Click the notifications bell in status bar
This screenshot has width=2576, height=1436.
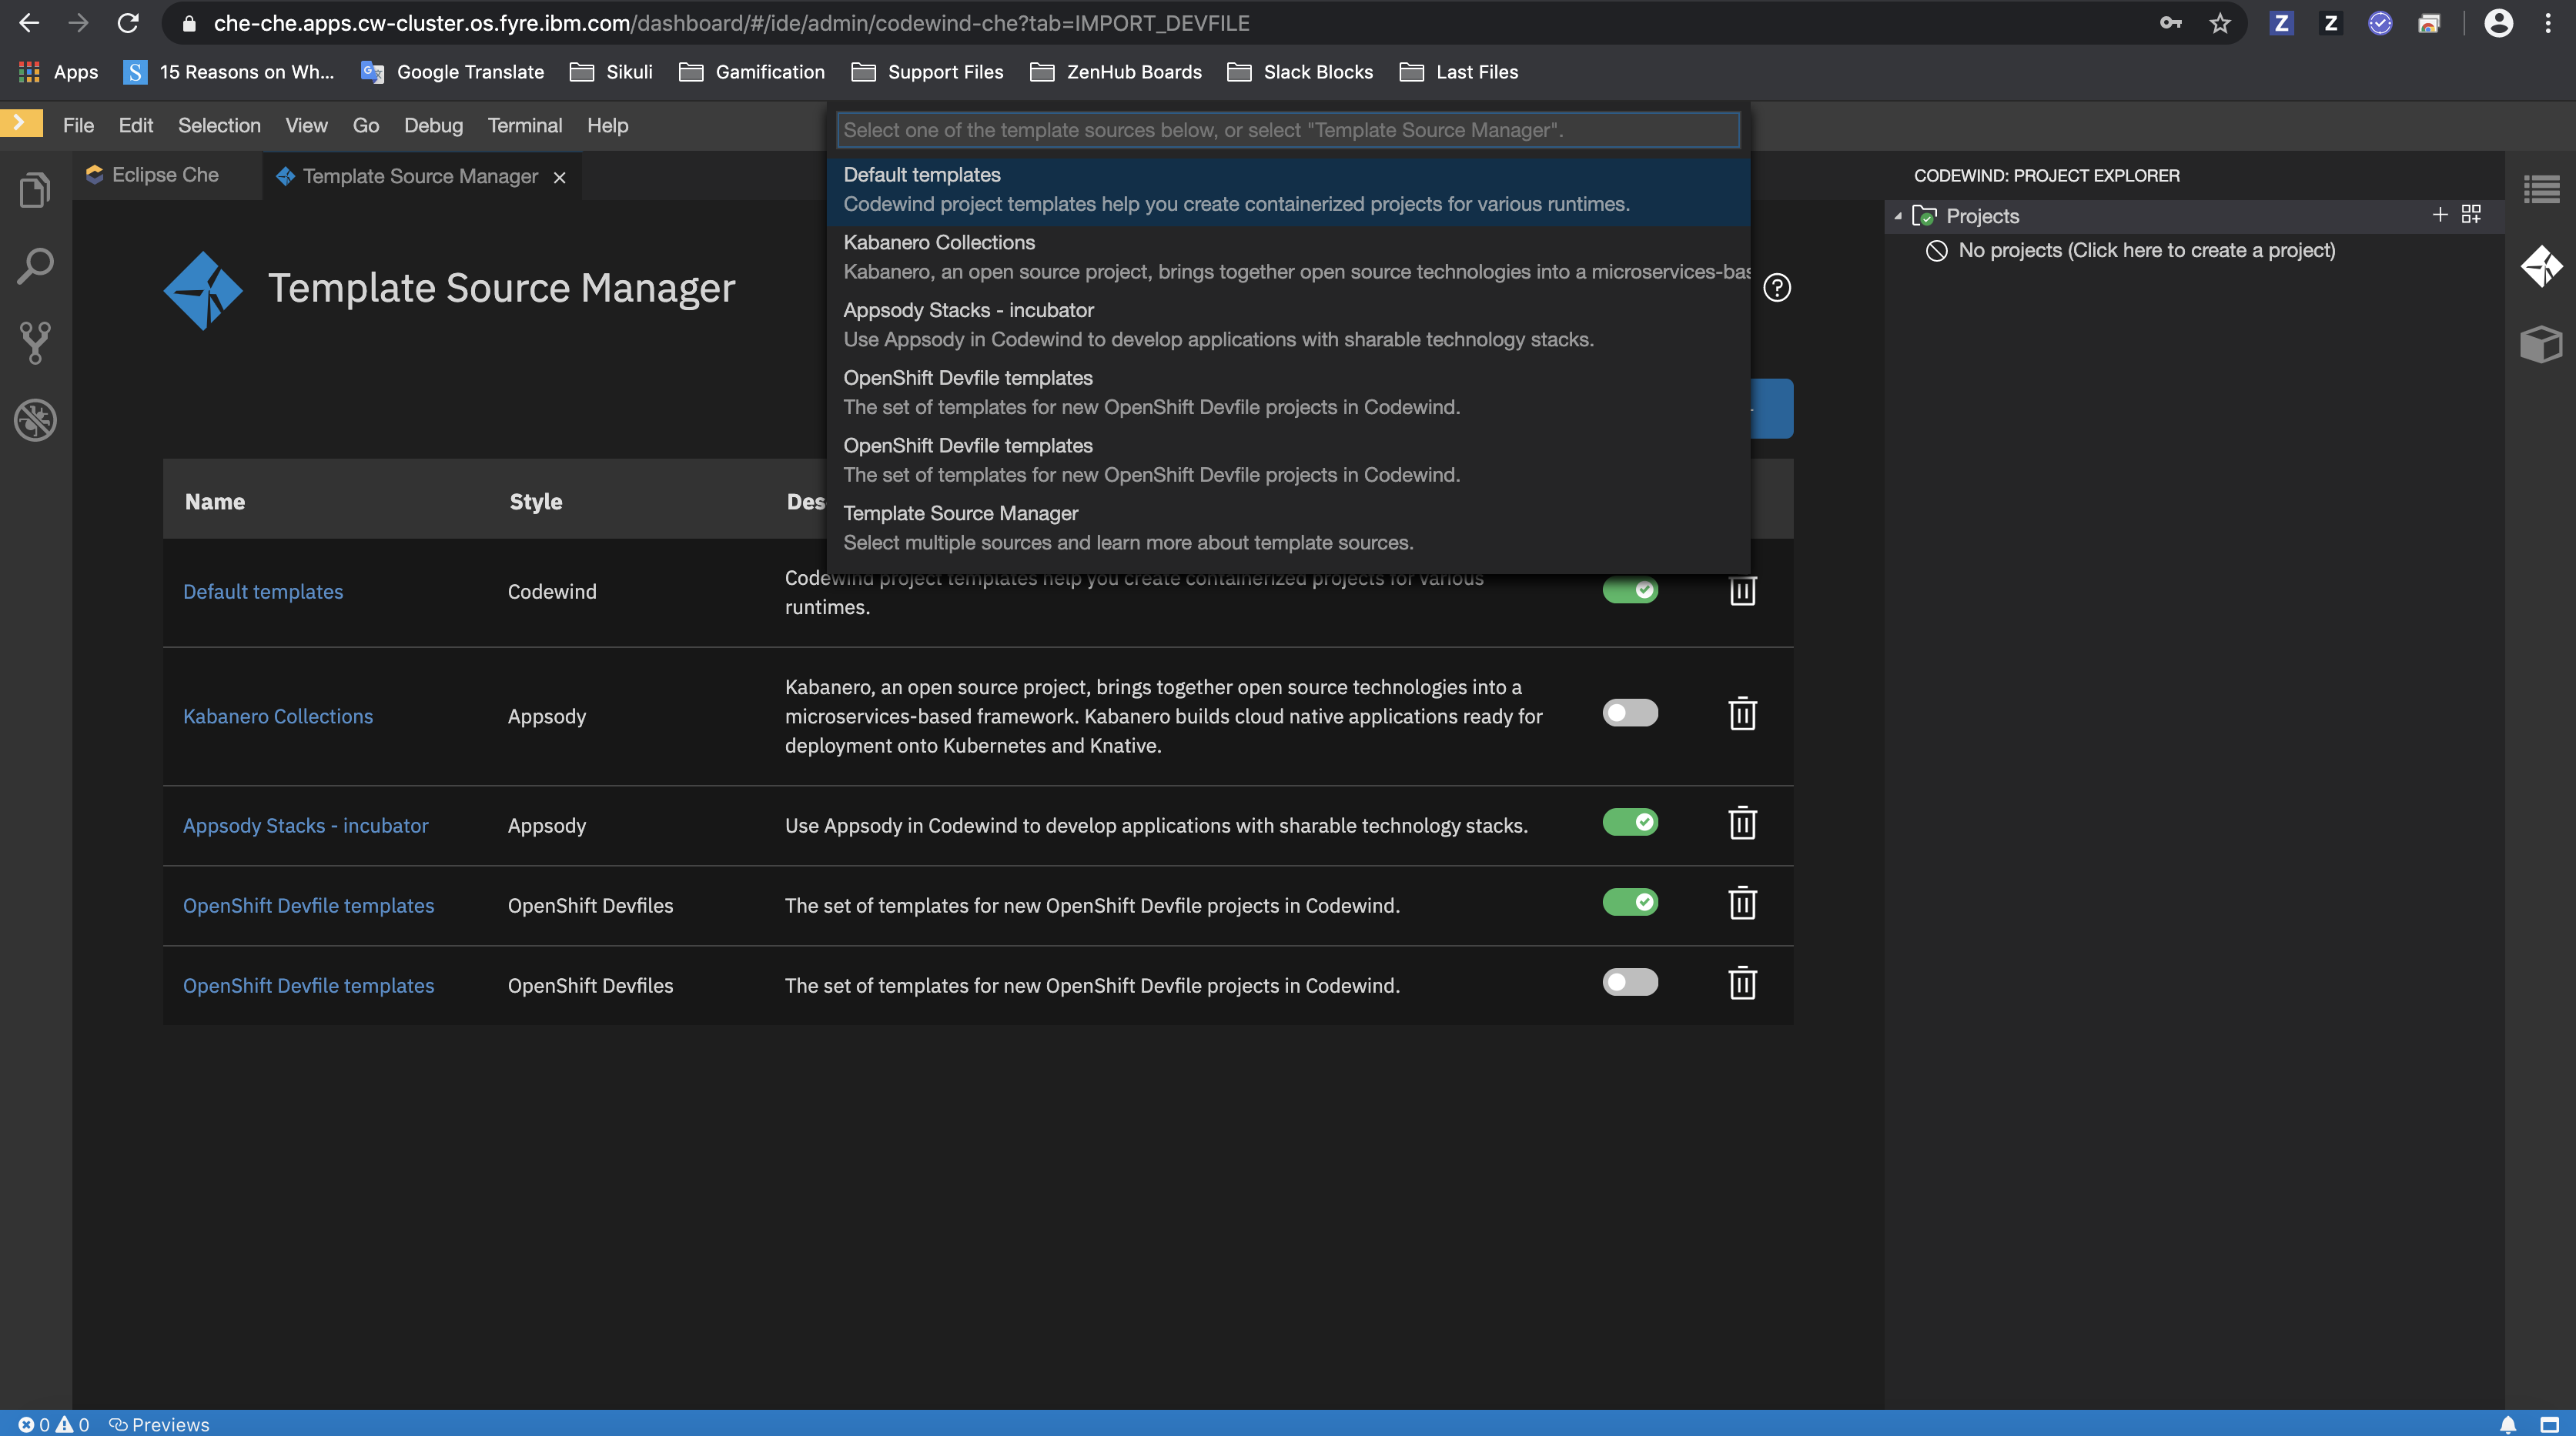[x=2507, y=1424]
